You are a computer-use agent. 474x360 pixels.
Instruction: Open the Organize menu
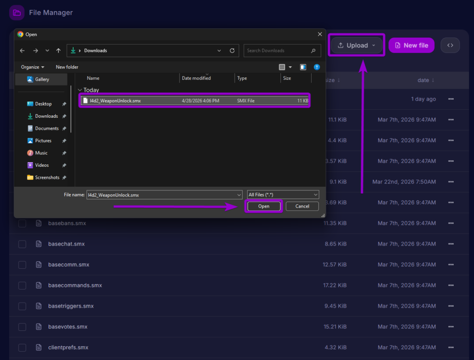(x=31, y=67)
